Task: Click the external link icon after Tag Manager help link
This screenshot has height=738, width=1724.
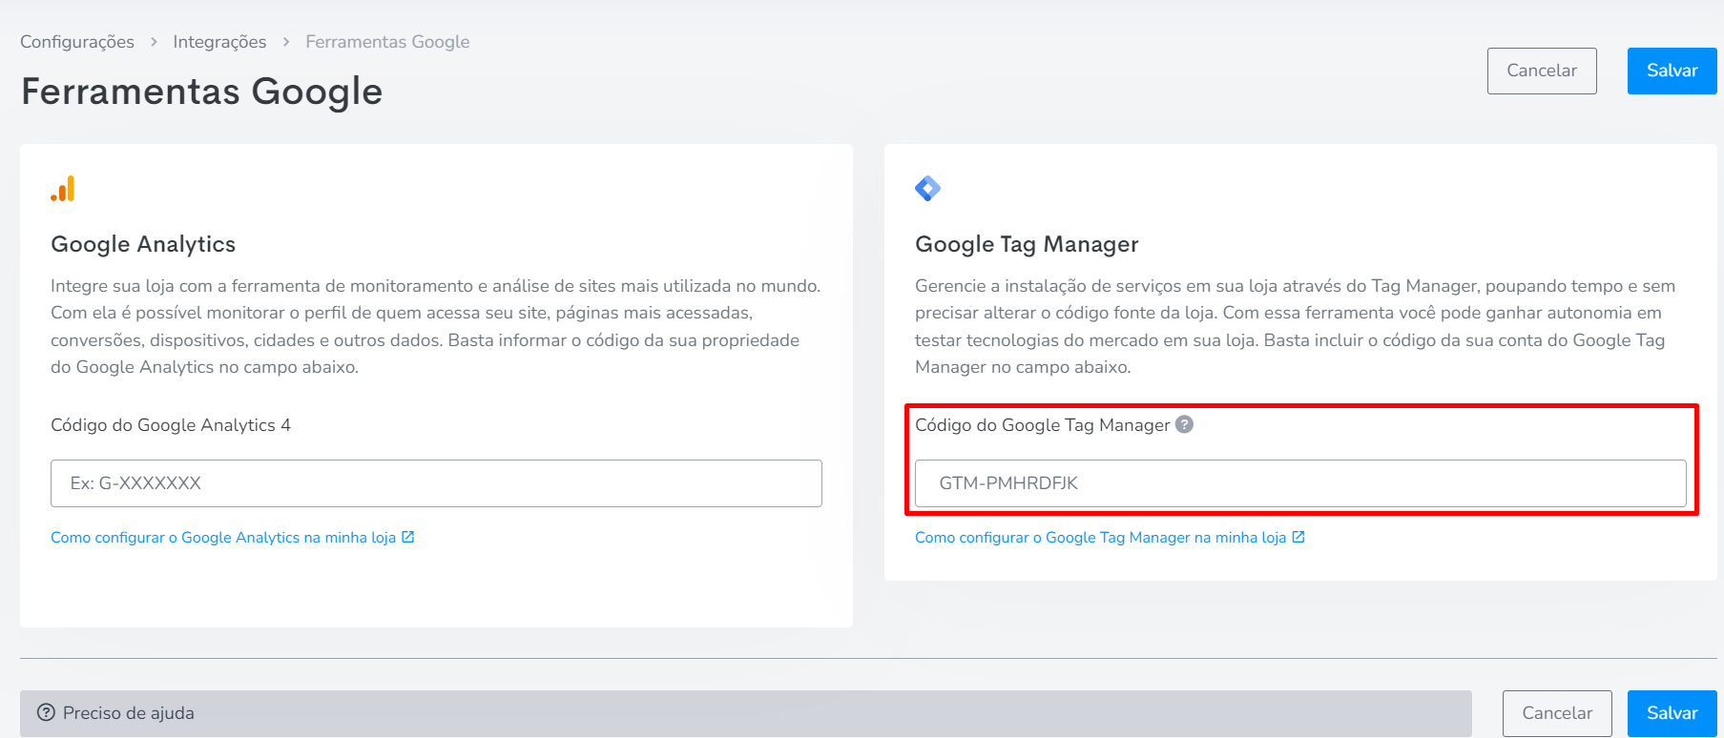Action: [1298, 537]
